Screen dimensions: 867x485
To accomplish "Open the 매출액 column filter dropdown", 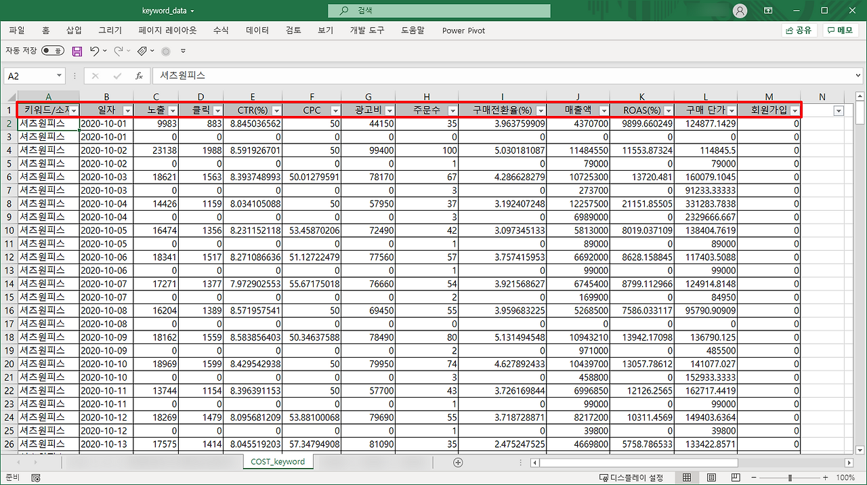I will 604,110.
